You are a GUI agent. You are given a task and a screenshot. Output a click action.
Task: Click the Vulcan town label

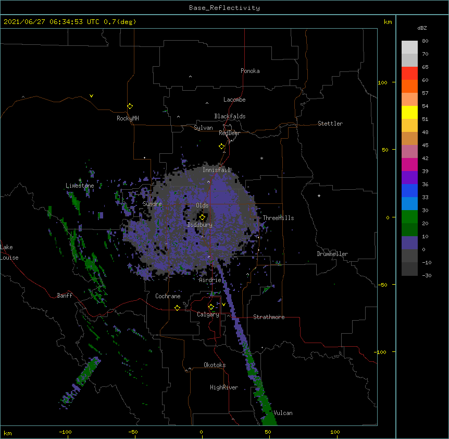click(283, 413)
